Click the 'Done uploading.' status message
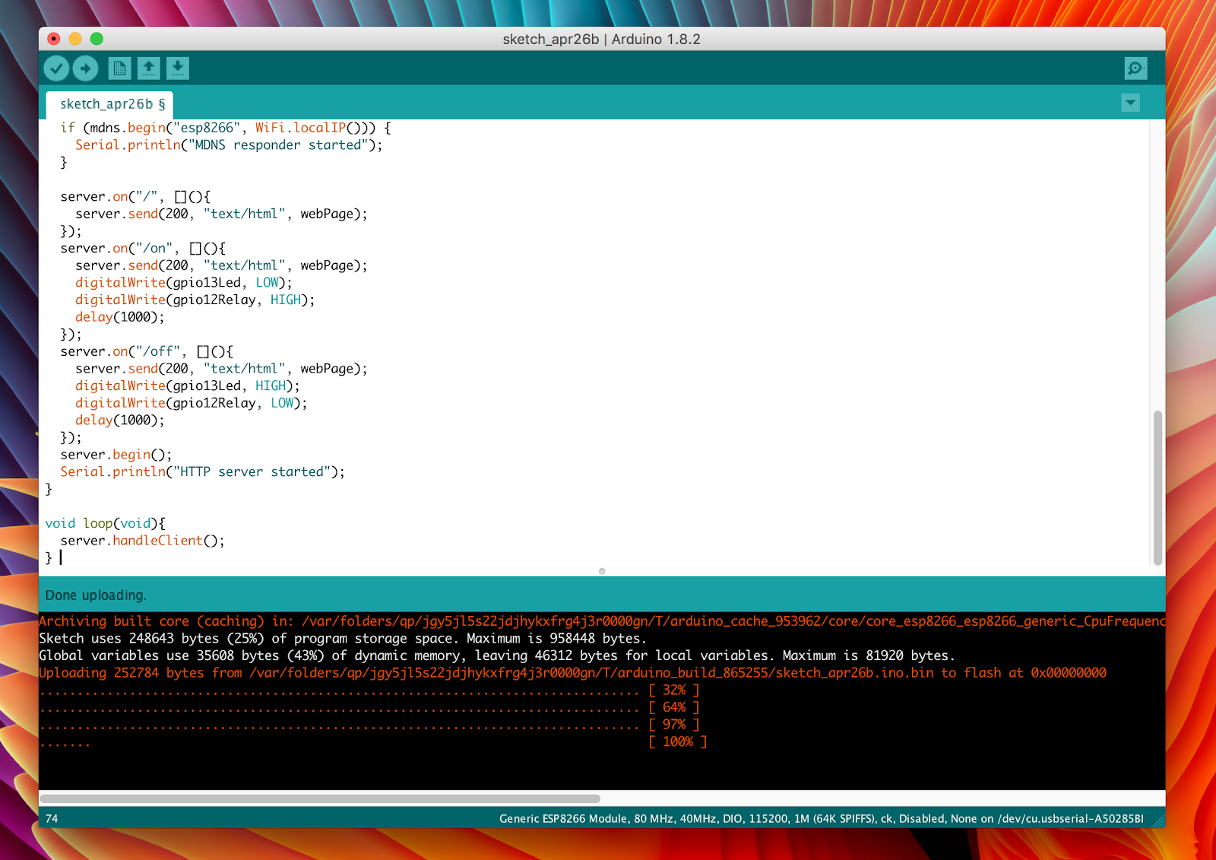 (96, 595)
